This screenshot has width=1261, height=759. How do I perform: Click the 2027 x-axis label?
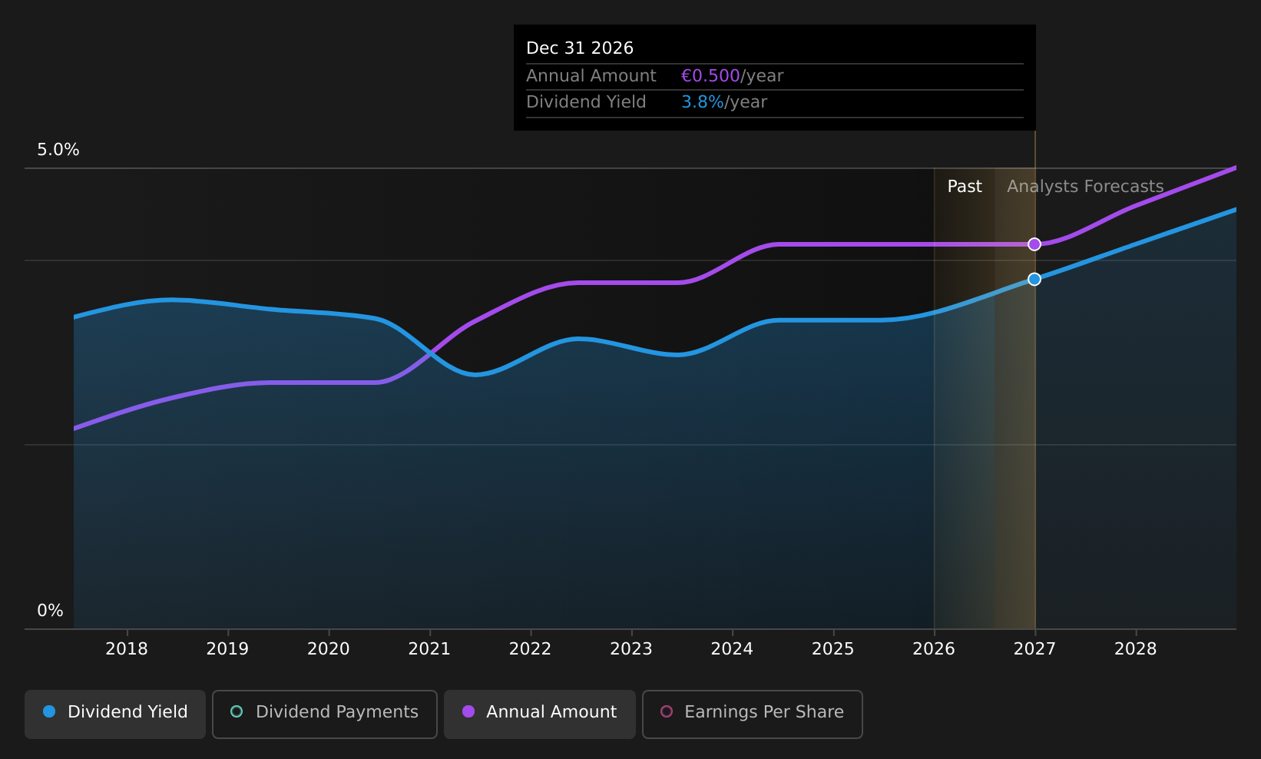[x=1035, y=649]
